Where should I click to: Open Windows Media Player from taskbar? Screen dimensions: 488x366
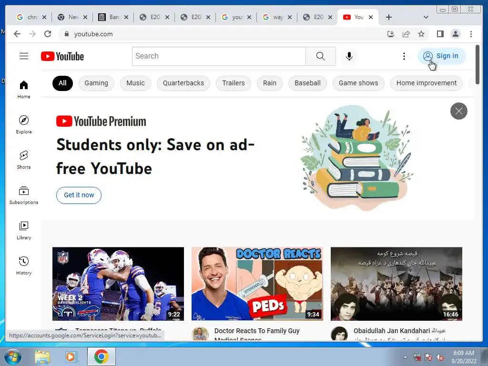pos(71,356)
